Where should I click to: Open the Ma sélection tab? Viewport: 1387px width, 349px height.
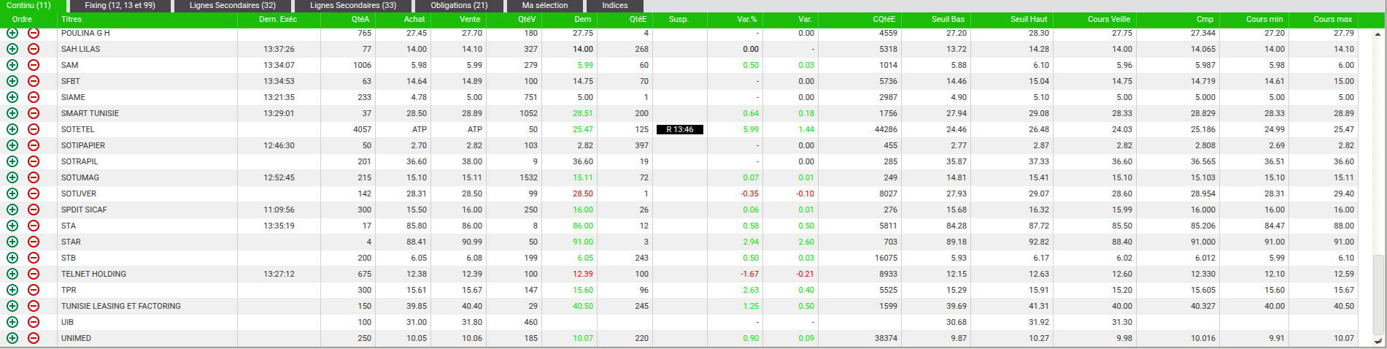(x=545, y=5)
